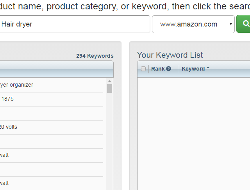The image size is (250, 190).
Task: Click the Keyword sort ascending arrow
Action: coord(208,68)
